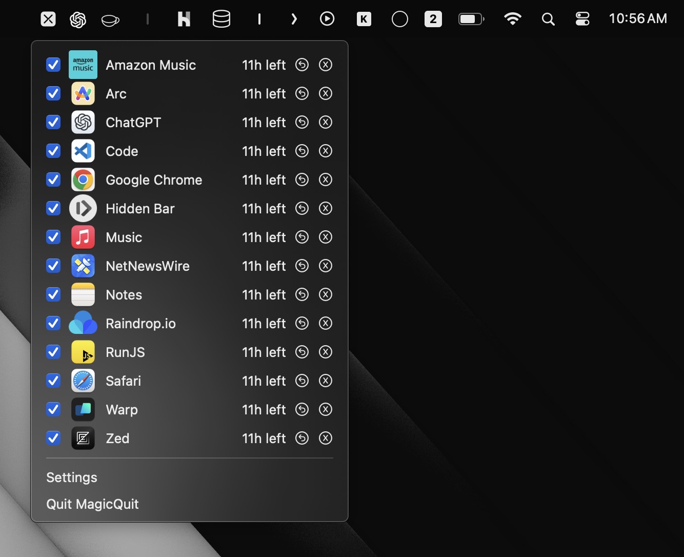Image resolution: width=684 pixels, height=557 pixels.
Task: Open Settings from the MagicQuit menu
Action: coord(72,478)
